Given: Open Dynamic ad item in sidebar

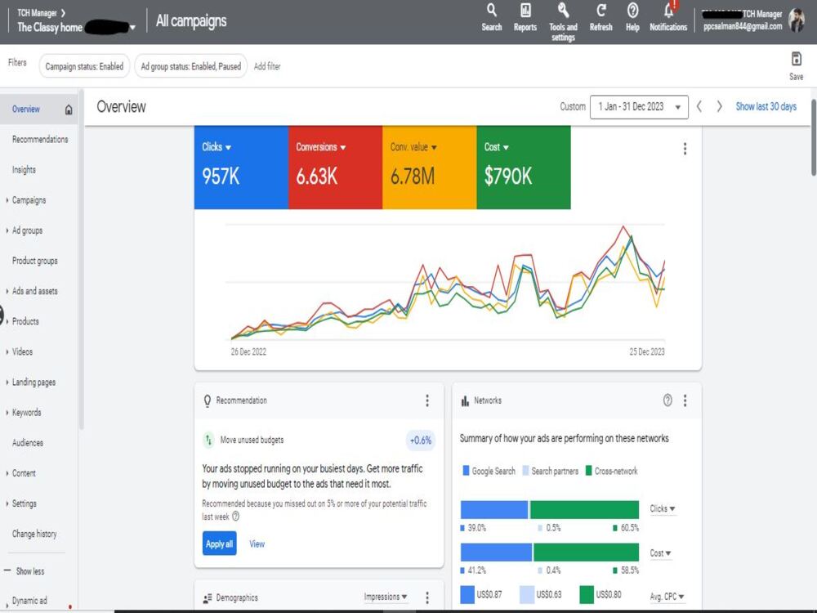Looking at the screenshot, I should tap(29, 601).
